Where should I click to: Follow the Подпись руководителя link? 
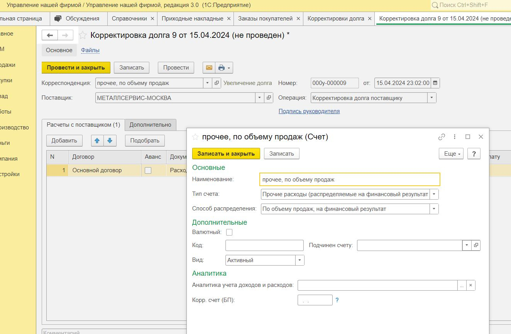tap(309, 111)
